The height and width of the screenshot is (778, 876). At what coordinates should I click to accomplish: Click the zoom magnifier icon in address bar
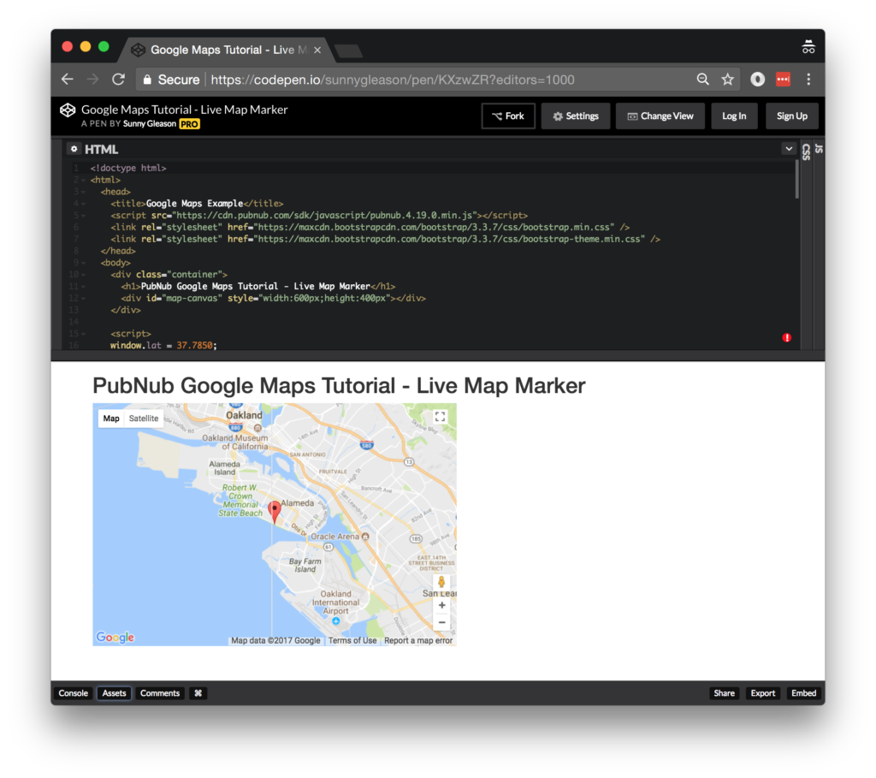coord(703,80)
